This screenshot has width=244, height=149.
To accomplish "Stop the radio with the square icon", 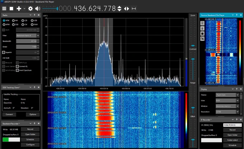I will pyautogui.click(x=11, y=9).
